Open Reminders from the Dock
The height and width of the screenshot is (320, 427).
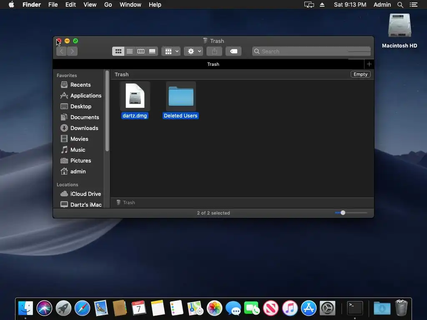click(x=176, y=308)
